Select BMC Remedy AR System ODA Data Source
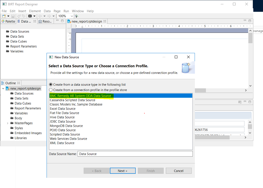Screen dimensions: 263x188 (121, 96)
